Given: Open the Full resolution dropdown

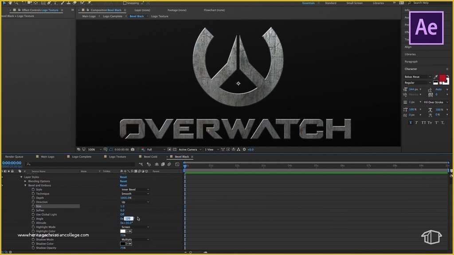Looking at the screenshot, I should pyautogui.click(x=156, y=150).
